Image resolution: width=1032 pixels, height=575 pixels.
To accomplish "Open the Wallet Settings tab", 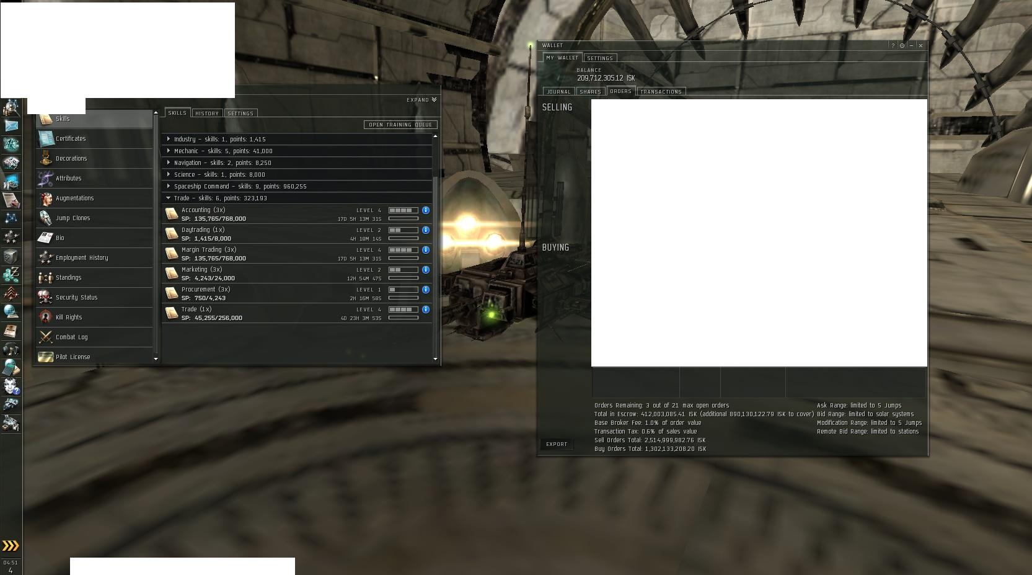I will [x=600, y=58].
